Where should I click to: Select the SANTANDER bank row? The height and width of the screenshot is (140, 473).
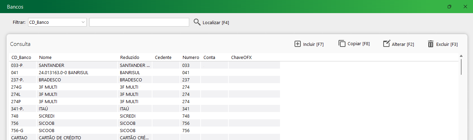point(144,65)
